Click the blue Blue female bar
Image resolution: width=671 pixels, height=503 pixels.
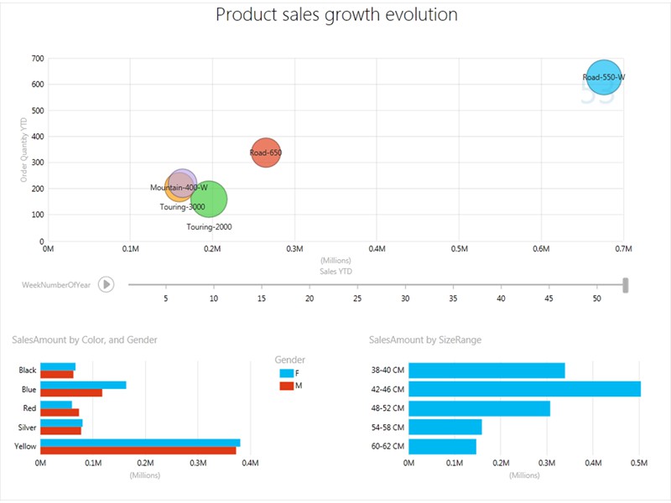point(83,386)
